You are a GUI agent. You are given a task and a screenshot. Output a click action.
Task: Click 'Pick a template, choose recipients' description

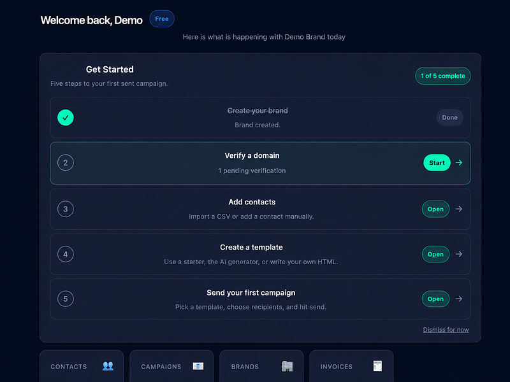[x=251, y=307]
